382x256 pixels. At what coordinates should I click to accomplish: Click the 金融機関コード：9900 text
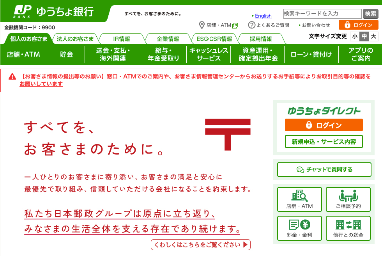tap(30, 27)
